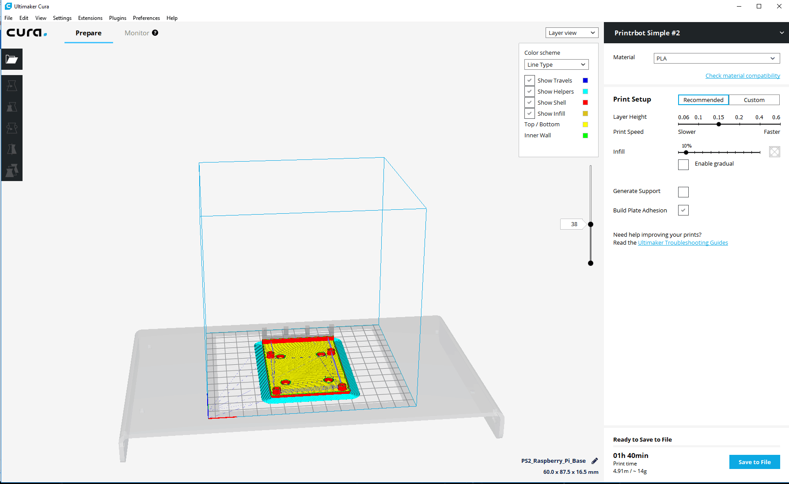The width and height of the screenshot is (789, 484).
Task: Open the Help menu
Action: (x=172, y=18)
